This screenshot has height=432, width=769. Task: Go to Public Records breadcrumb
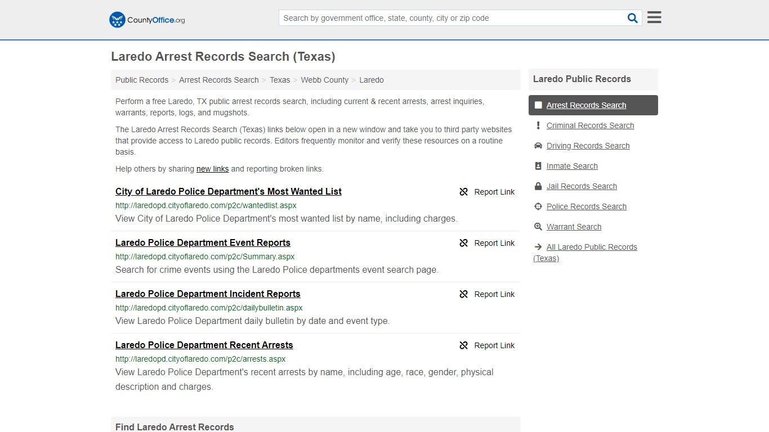(142, 80)
